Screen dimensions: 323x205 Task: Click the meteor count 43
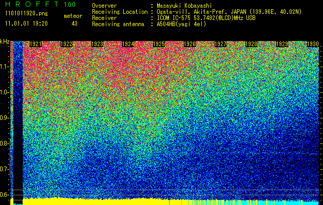(x=74, y=24)
